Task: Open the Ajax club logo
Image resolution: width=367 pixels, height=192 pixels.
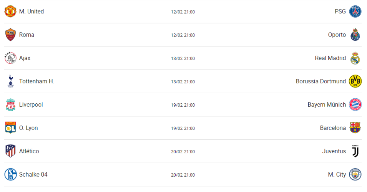Action: (x=10, y=58)
